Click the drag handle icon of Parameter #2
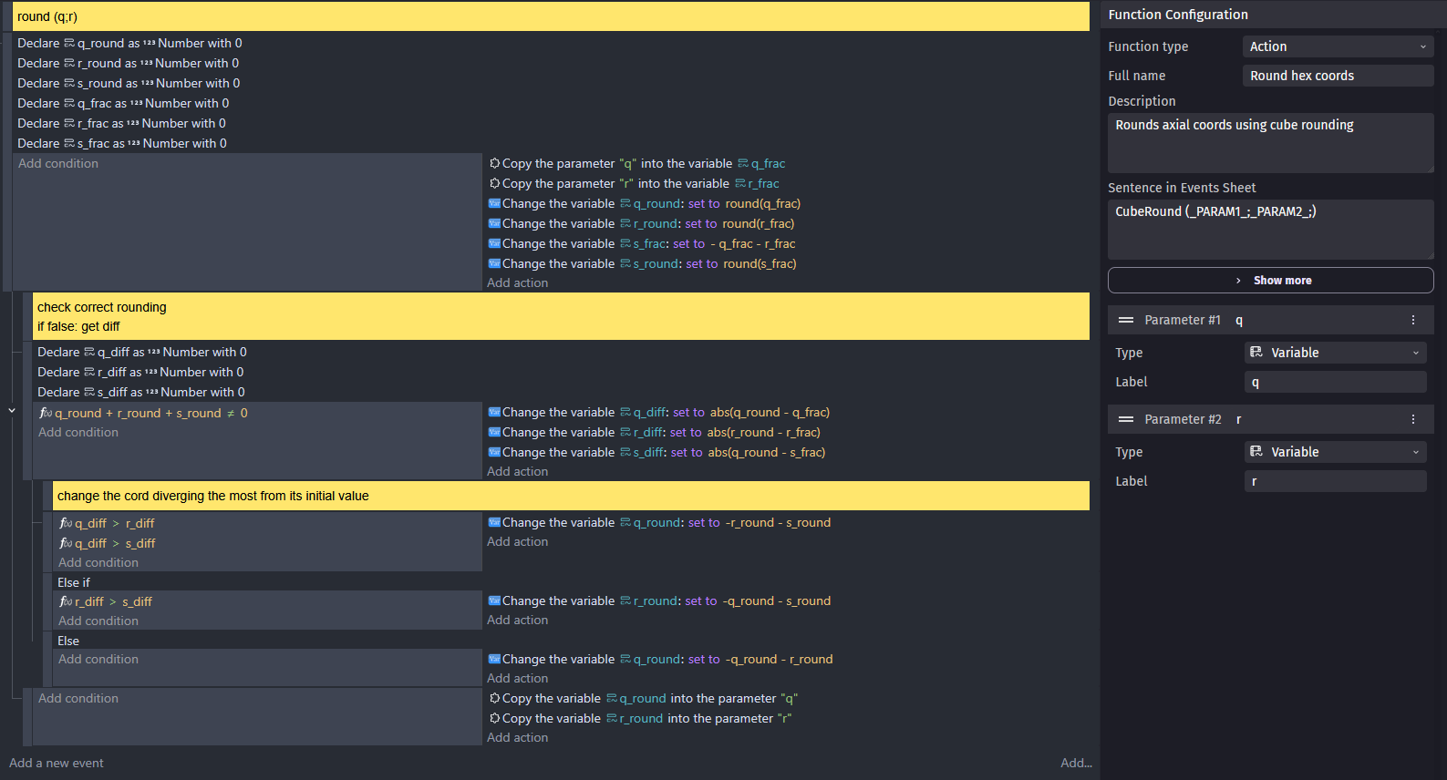This screenshot has width=1447, height=780. (x=1125, y=419)
